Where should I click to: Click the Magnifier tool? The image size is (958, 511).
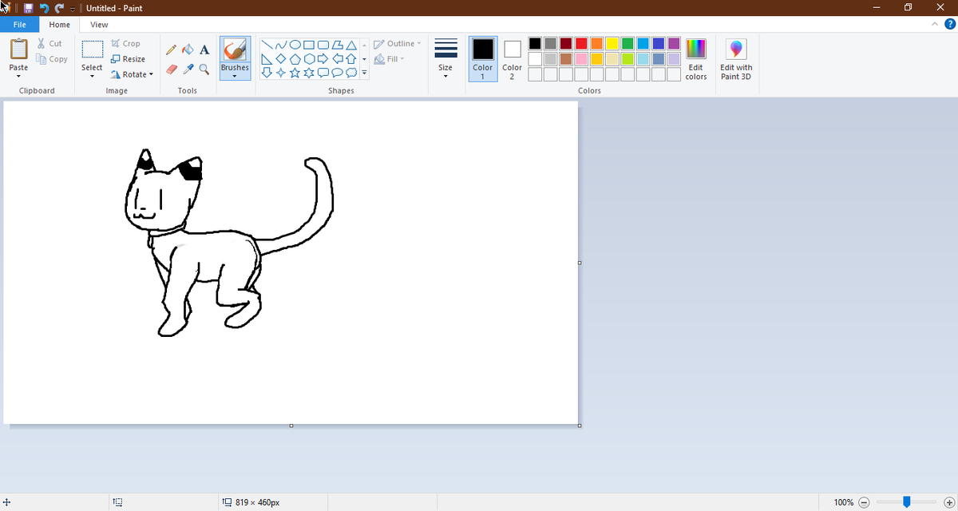pyautogui.click(x=204, y=69)
